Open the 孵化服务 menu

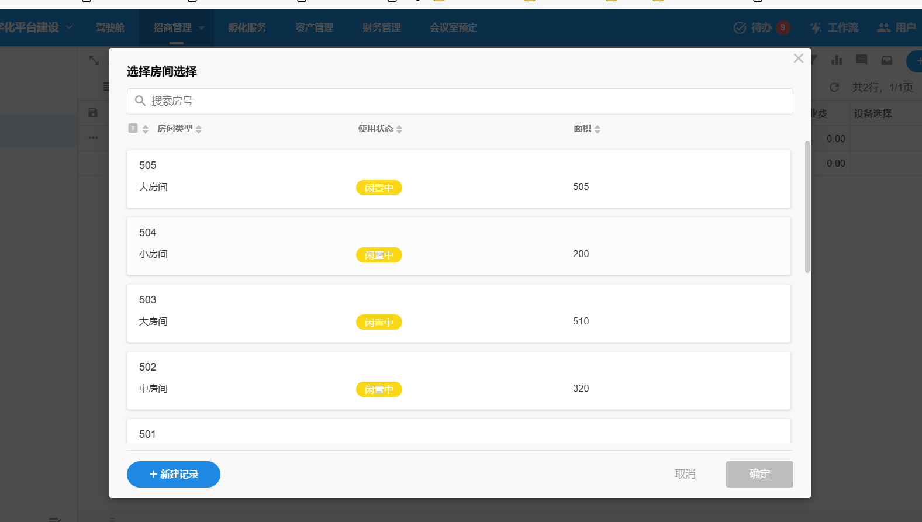tap(247, 27)
